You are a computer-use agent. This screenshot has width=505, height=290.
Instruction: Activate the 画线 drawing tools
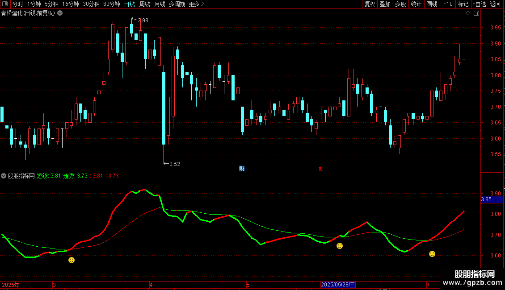(x=432, y=4)
